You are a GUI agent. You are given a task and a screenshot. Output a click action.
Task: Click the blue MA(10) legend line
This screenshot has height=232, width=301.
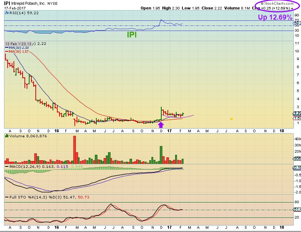coord(7,47)
